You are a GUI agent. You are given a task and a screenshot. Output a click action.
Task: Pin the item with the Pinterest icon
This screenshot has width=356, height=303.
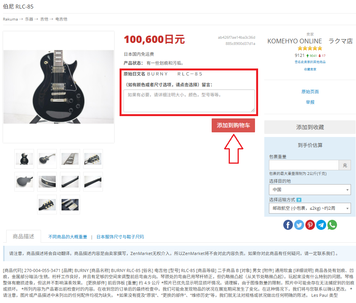(x=310, y=225)
